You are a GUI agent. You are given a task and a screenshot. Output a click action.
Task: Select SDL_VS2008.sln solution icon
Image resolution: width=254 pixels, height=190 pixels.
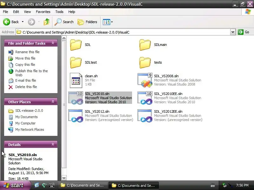145,80
